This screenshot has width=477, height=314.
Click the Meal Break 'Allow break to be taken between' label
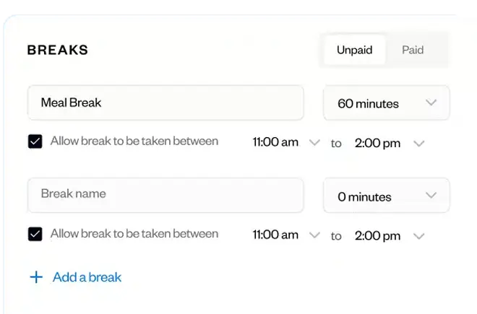click(134, 141)
